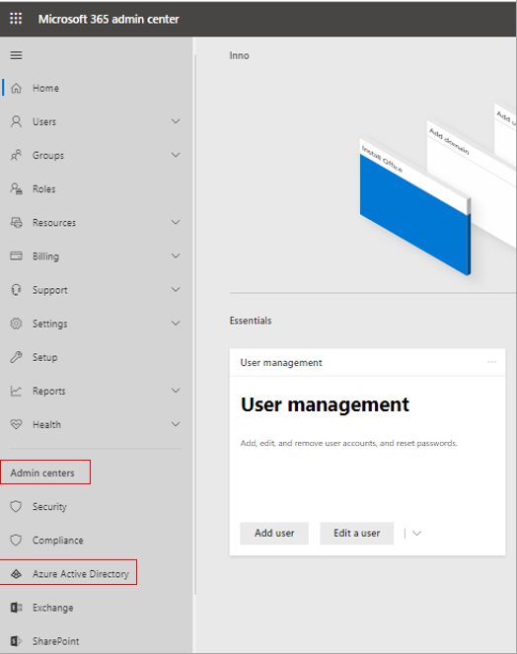Screen dimensions: 517x654
Task: Click the User management card header label
Action: [x=281, y=362]
